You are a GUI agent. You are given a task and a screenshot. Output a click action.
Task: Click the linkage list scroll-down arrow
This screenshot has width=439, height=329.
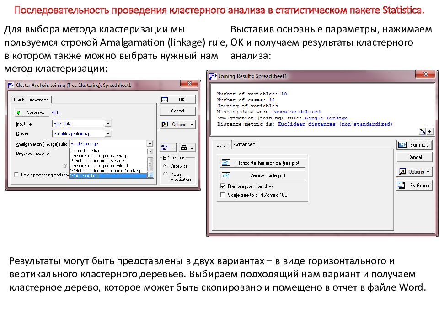(x=150, y=175)
